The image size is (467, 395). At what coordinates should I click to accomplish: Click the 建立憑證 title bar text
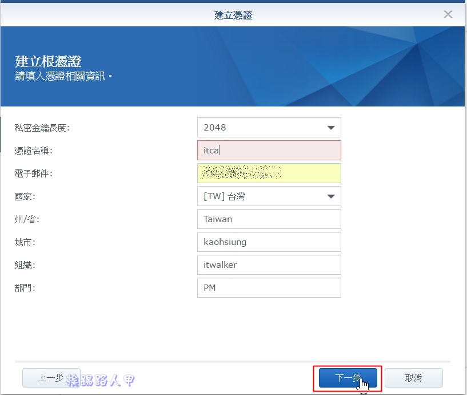[233, 15]
